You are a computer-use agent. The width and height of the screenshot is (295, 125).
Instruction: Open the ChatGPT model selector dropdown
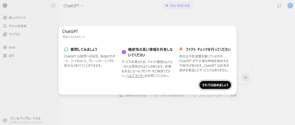coord(73,6)
